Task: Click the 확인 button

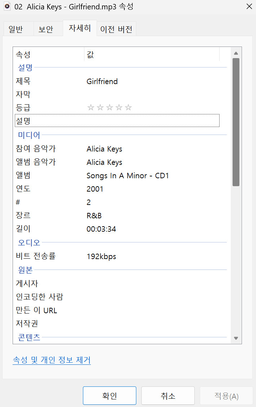Action: [110, 396]
